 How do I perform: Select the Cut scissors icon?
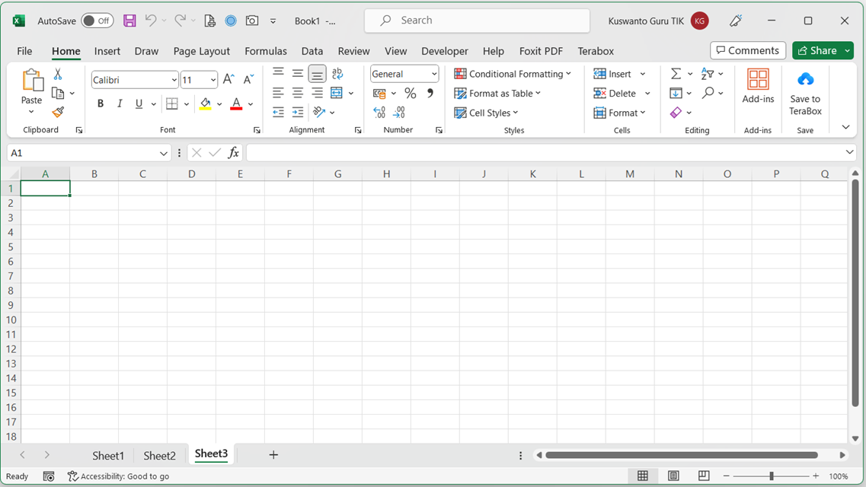[x=57, y=74]
